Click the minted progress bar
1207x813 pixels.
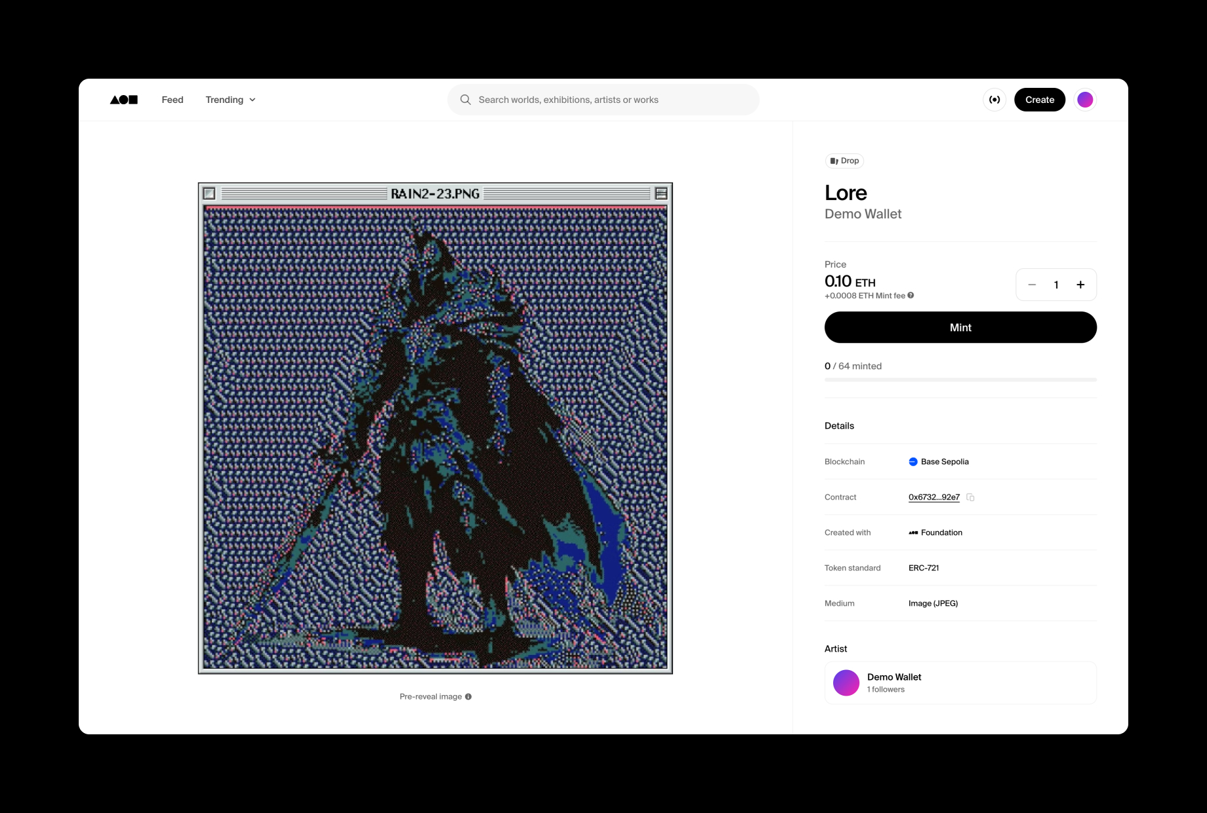point(960,380)
